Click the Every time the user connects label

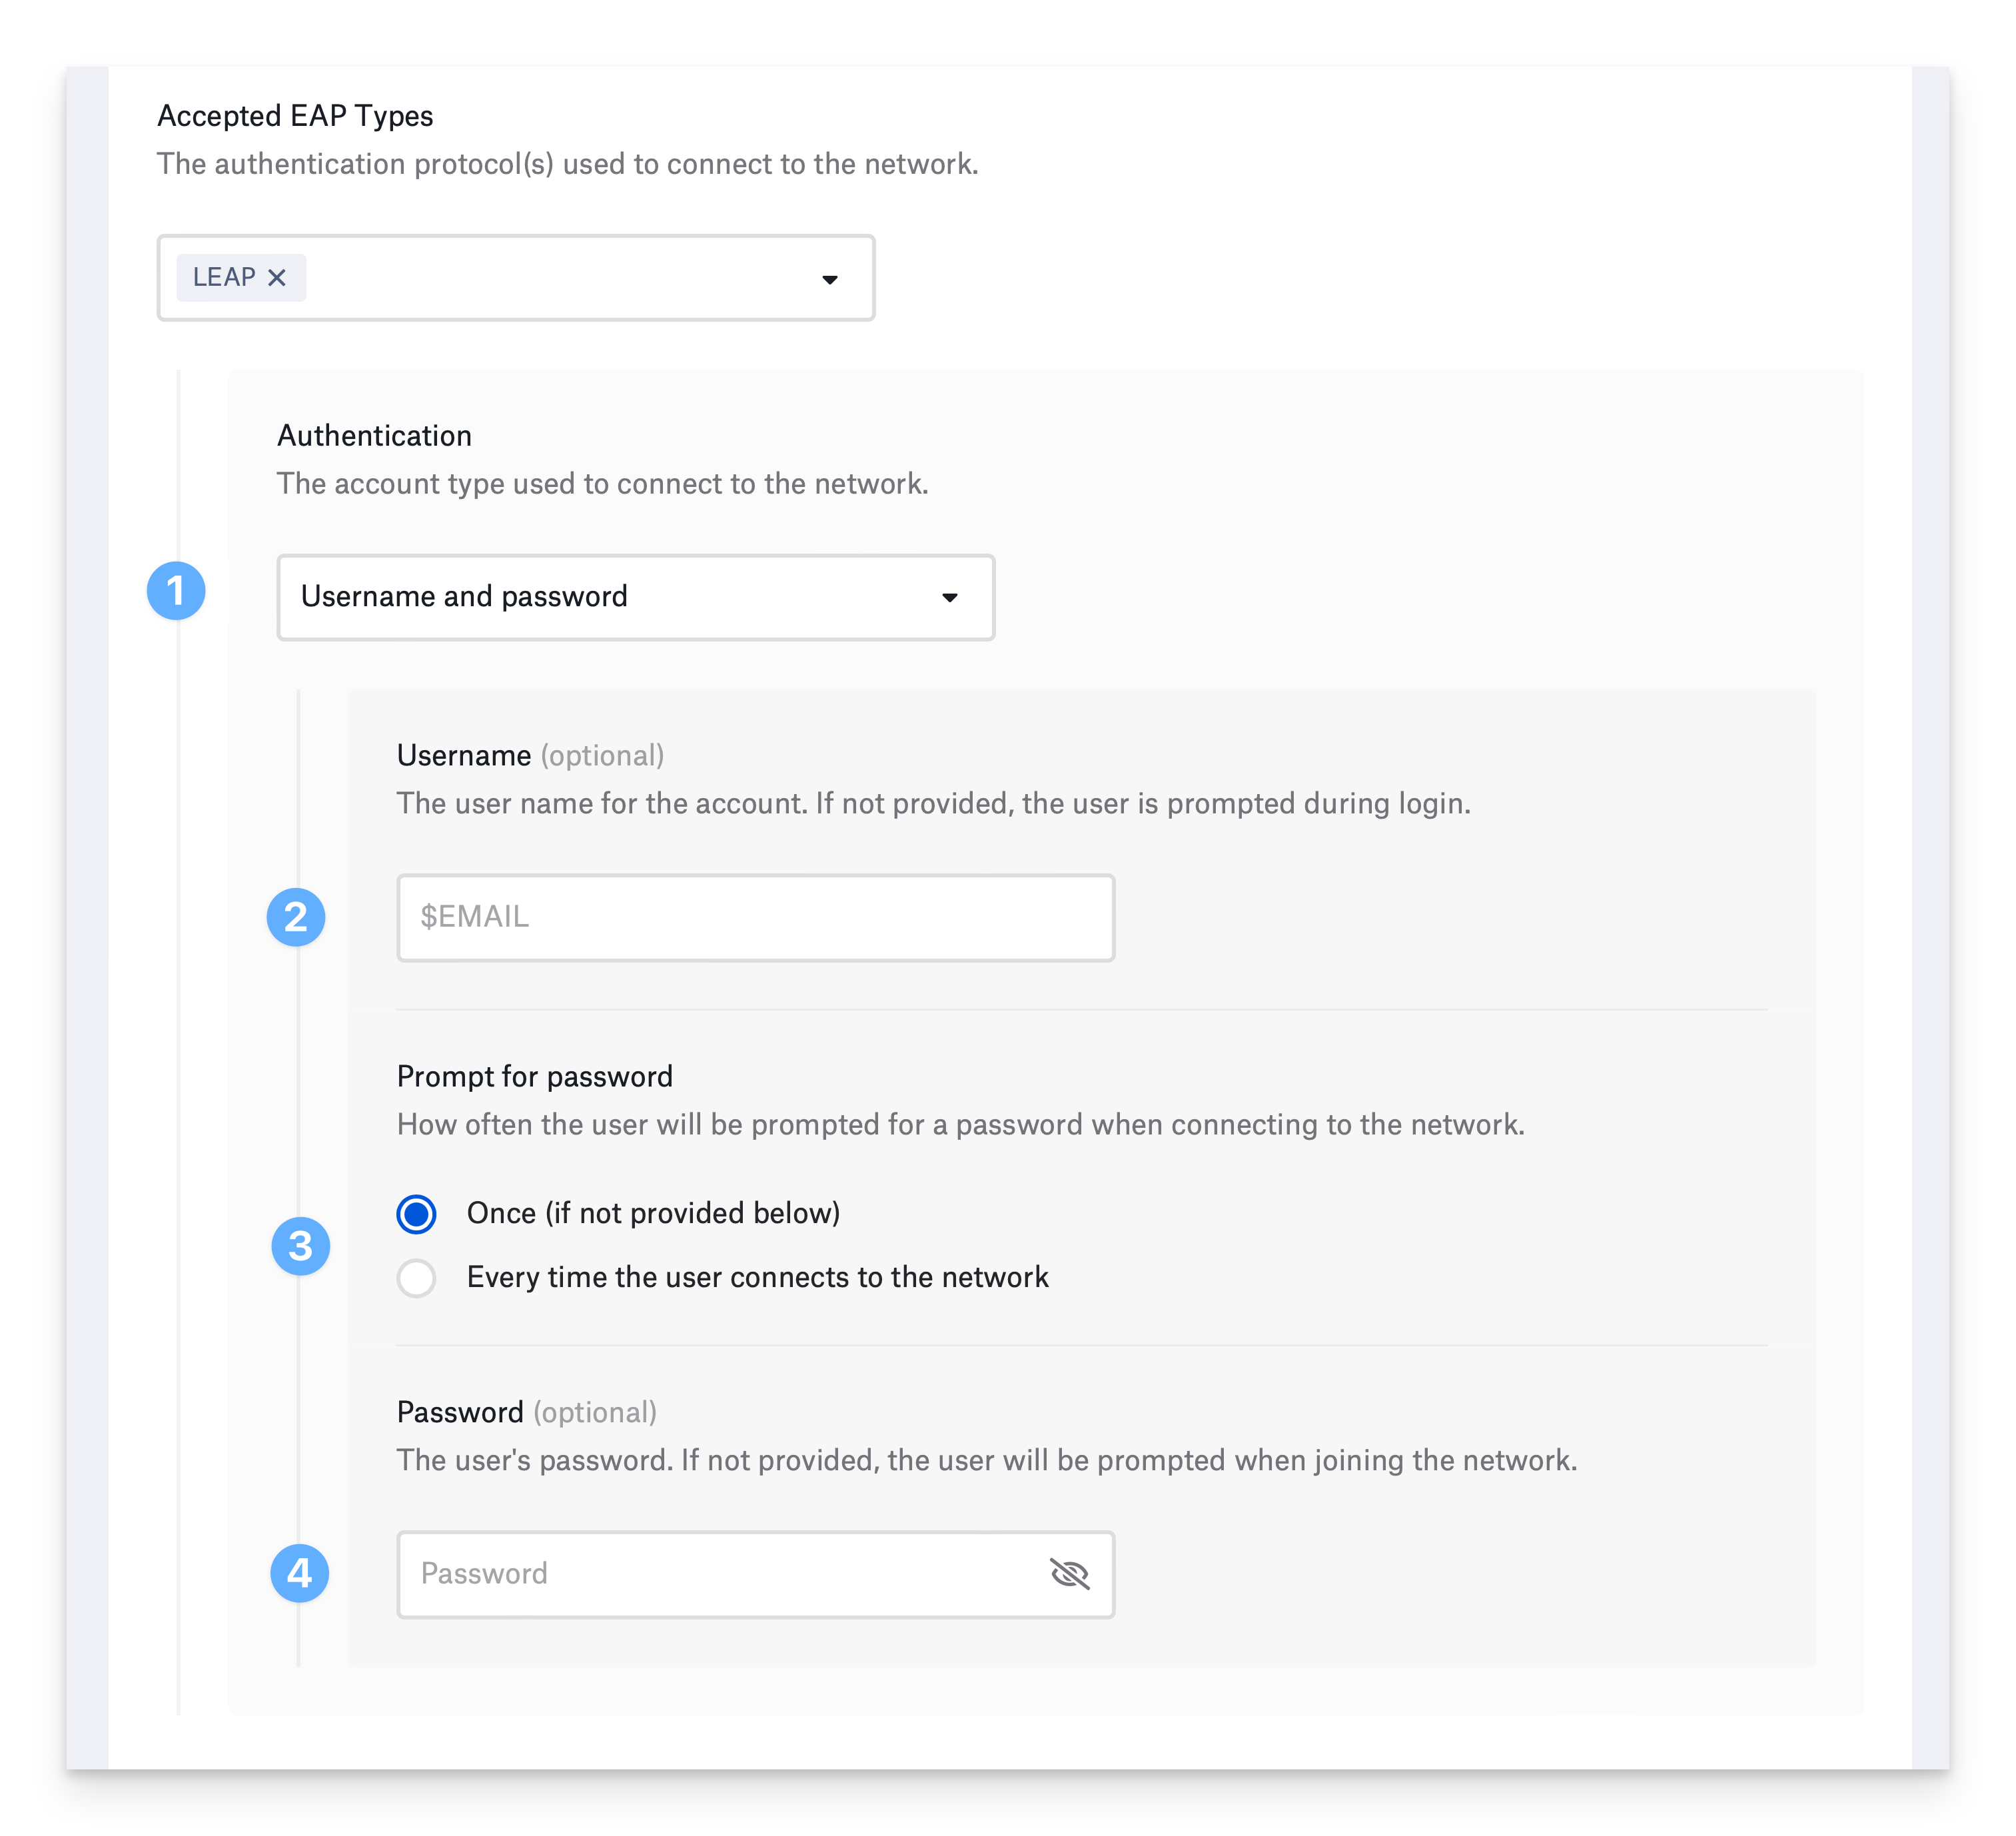pyautogui.click(x=757, y=1278)
